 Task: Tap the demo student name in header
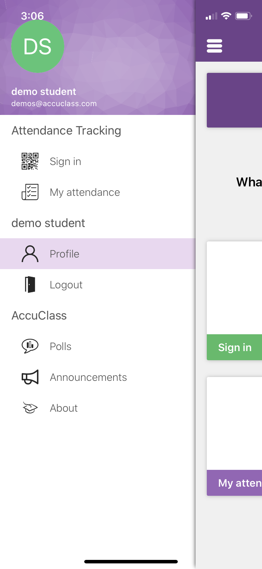tap(44, 92)
